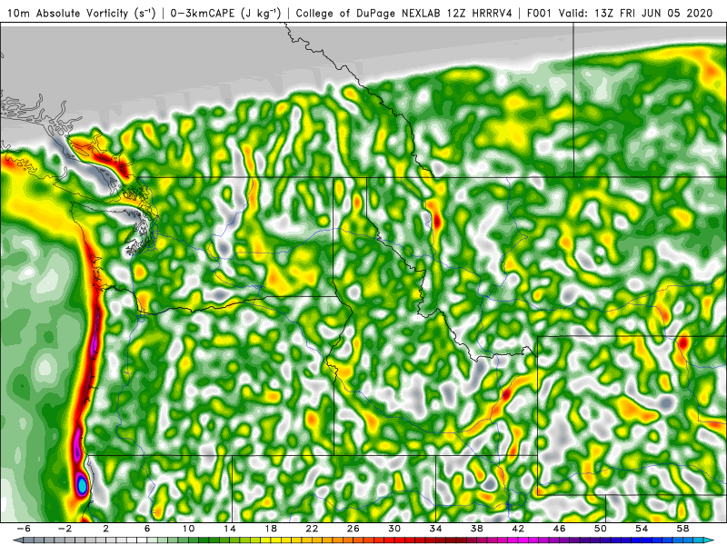Click the 'F001' forecast hour label
Viewport: 727px width, 545px height.
[540, 13]
